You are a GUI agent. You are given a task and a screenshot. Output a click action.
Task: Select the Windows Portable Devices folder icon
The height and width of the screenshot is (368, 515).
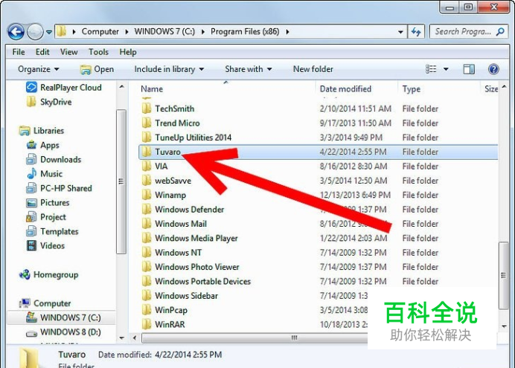[147, 281]
